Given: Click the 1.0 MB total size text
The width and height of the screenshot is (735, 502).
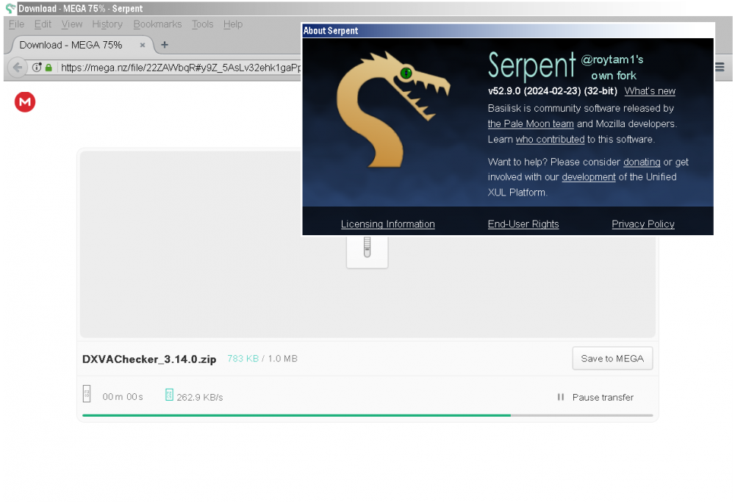Looking at the screenshot, I should click(x=283, y=359).
